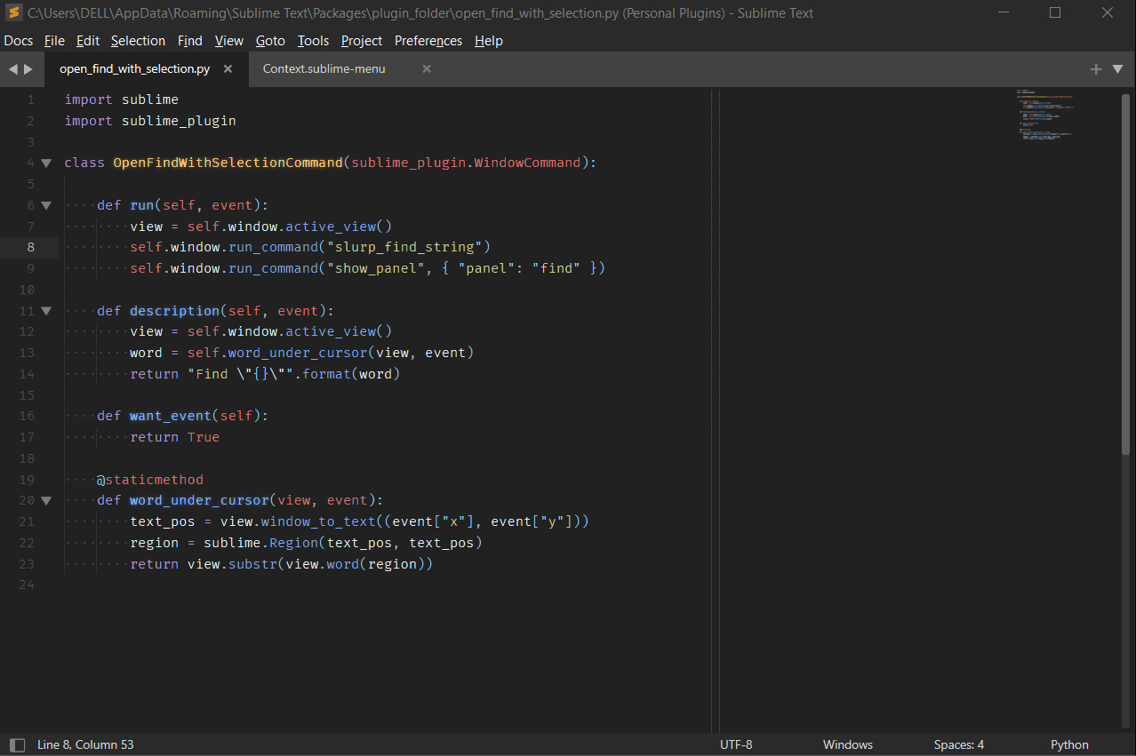Open the Docs menu
The height and width of the screenshot is (756, 1136).
tap(19, 41)
